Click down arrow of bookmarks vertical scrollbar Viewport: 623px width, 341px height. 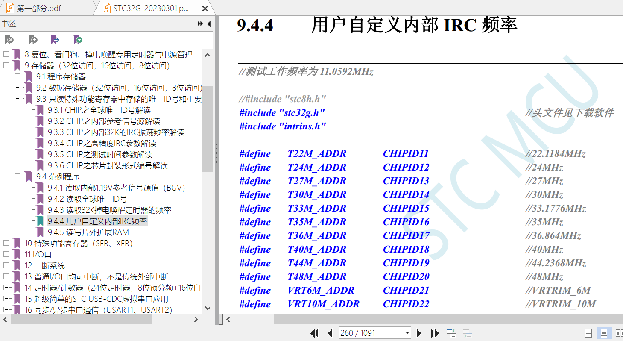[208, 308]
